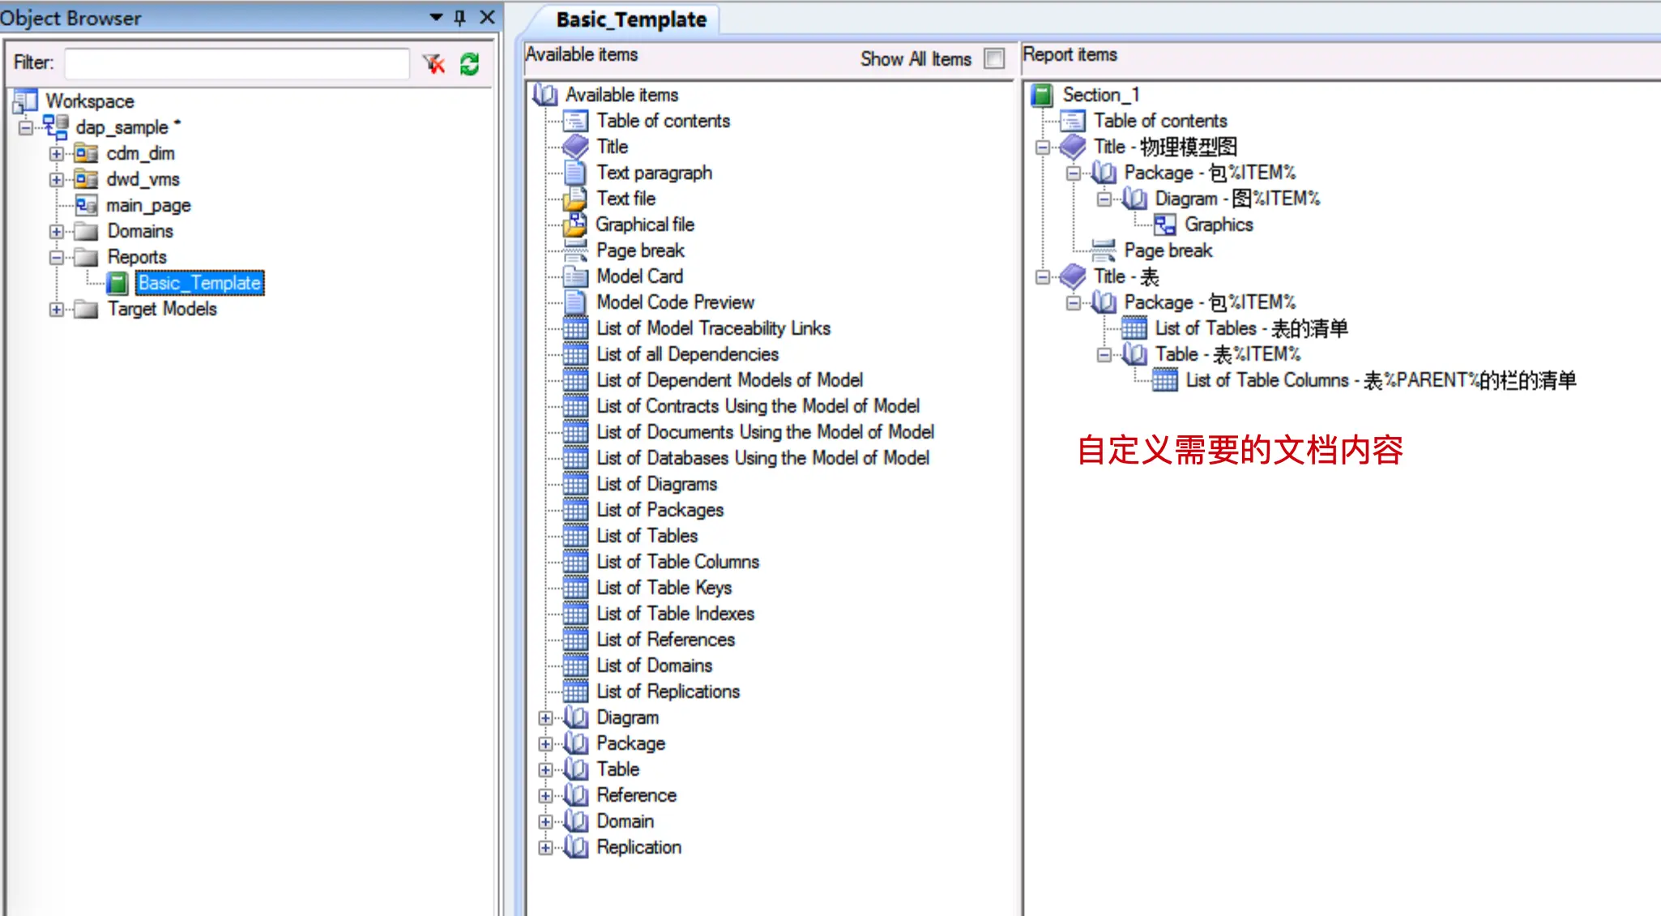Screen dimensions: 1661x916
Task: Select the Page break icon in Available items
Action: click(x=575, y=250)
